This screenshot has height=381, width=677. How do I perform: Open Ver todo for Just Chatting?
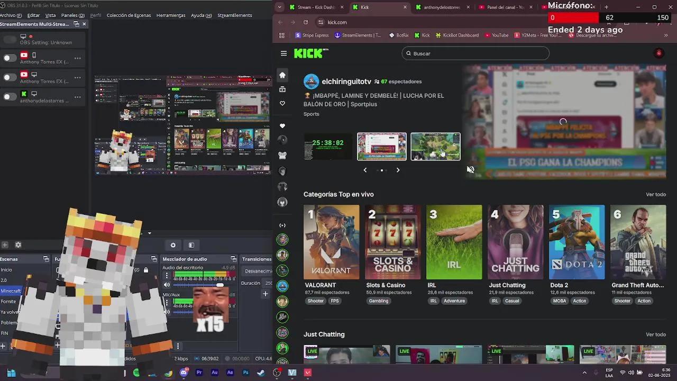click(x=656, y=334)
